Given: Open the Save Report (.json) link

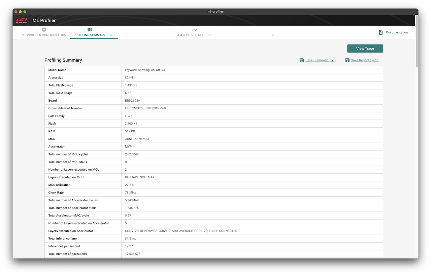Looking at the screenshot, I should coord(365,60).
